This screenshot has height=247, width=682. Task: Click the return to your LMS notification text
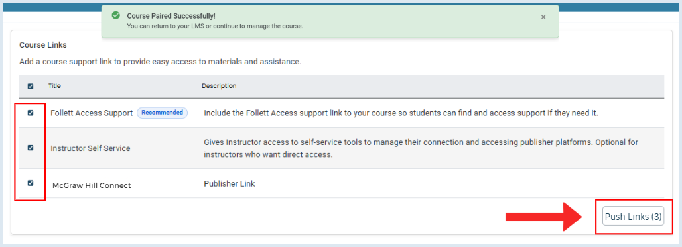[215, 26]
